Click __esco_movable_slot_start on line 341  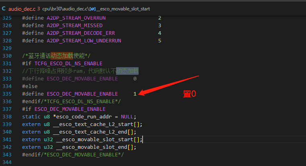point(95,139)
